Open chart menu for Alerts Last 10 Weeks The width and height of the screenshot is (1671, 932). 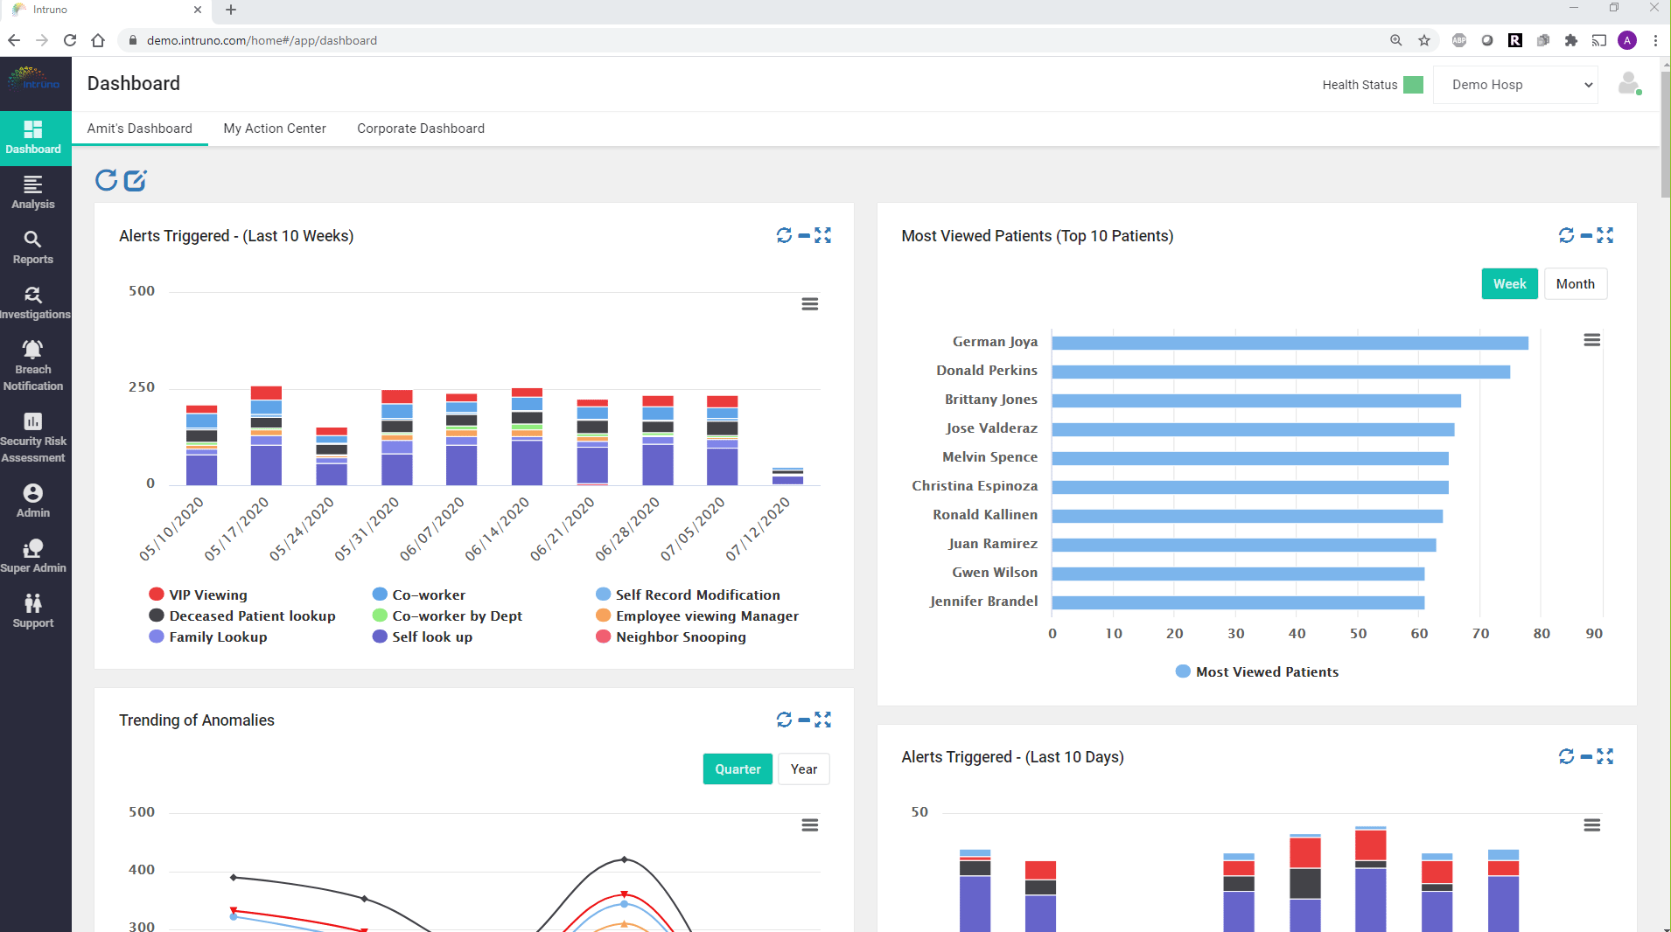pyautogui.click(x=810, y=304)
